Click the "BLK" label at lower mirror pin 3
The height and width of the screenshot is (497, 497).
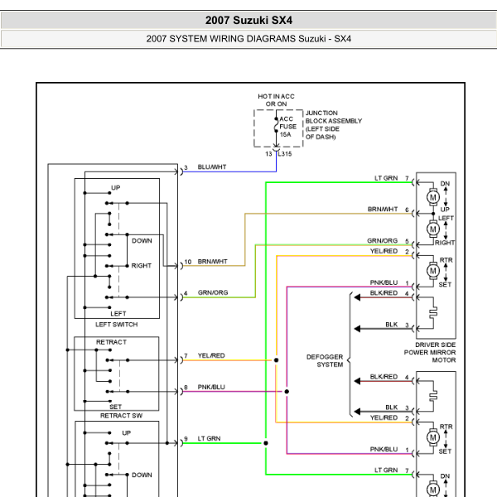tap(392, 408)
